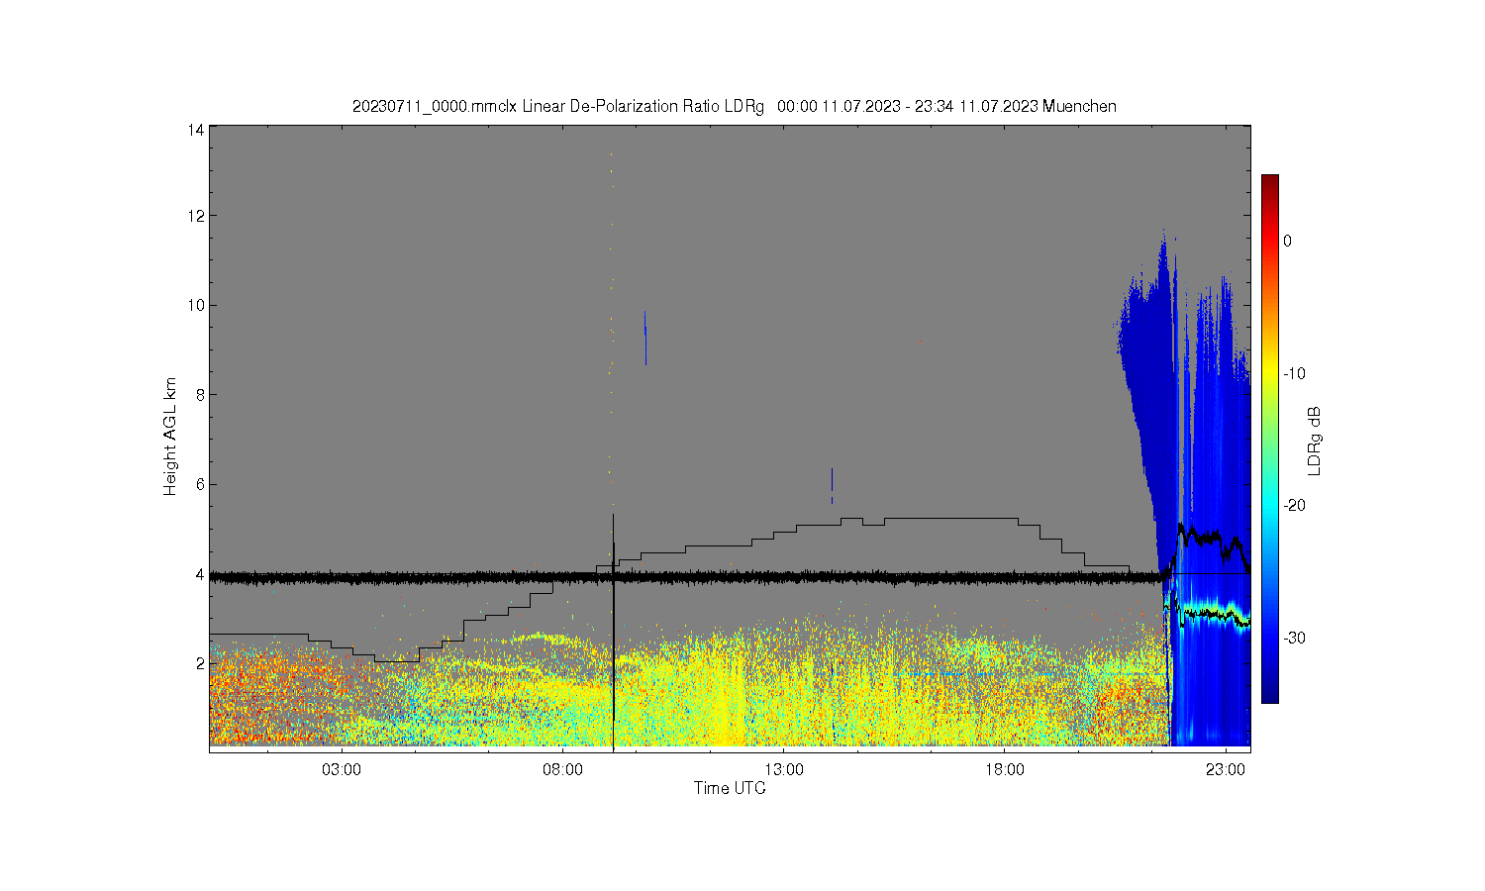
Task: Click the 'LDRg dB' colorbar label
Action: point(1315,442)
